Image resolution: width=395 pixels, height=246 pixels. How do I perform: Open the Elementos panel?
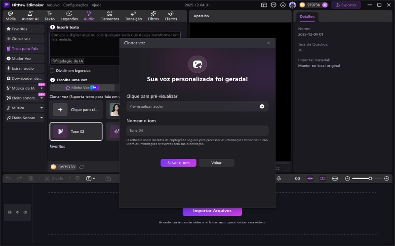[110, 16]
